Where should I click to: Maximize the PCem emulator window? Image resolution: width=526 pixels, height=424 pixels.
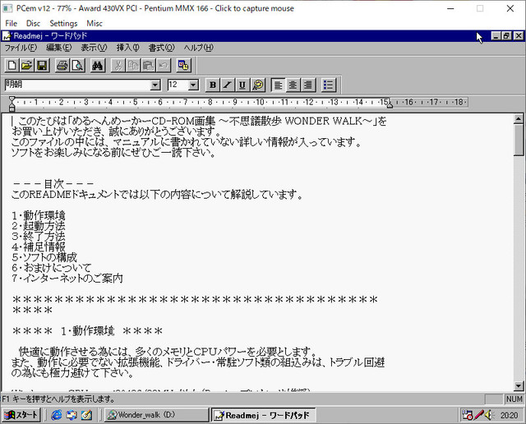click(x=480, y=8)
